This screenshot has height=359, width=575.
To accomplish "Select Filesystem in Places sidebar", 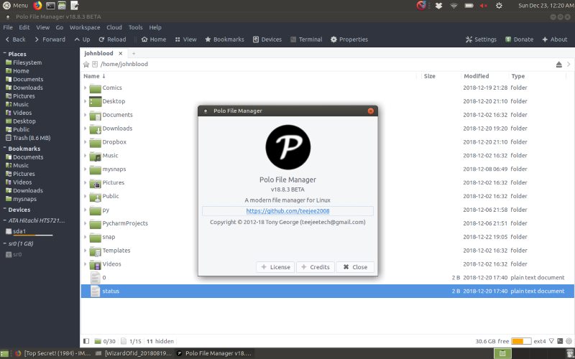I will tap(24, 62).
